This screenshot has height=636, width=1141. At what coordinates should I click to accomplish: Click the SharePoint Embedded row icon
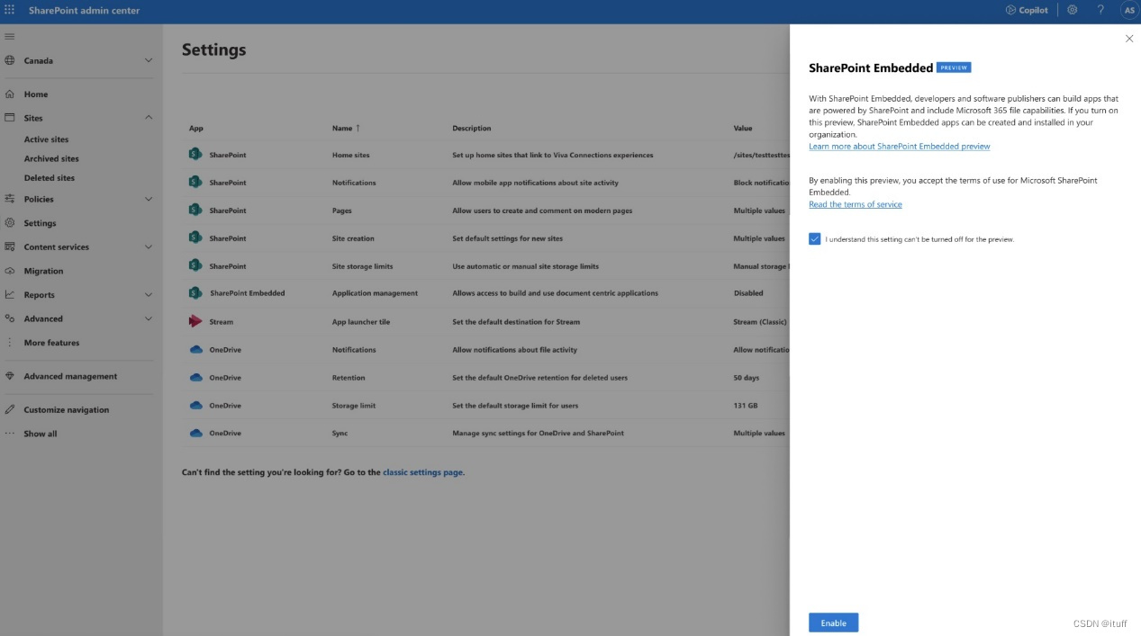(x=195, y=293)
